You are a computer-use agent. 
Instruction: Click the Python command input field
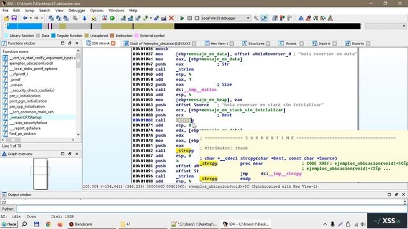click(212, 209)
